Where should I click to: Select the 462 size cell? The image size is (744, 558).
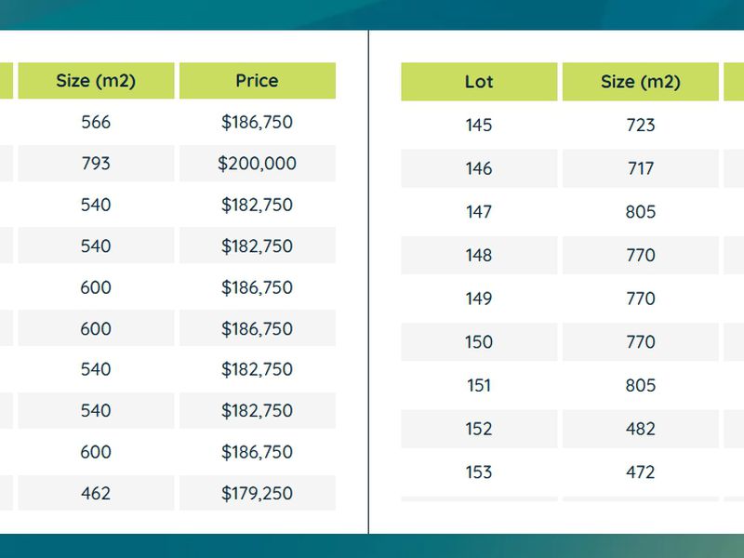pyautogui.click(x=96, y=493)
